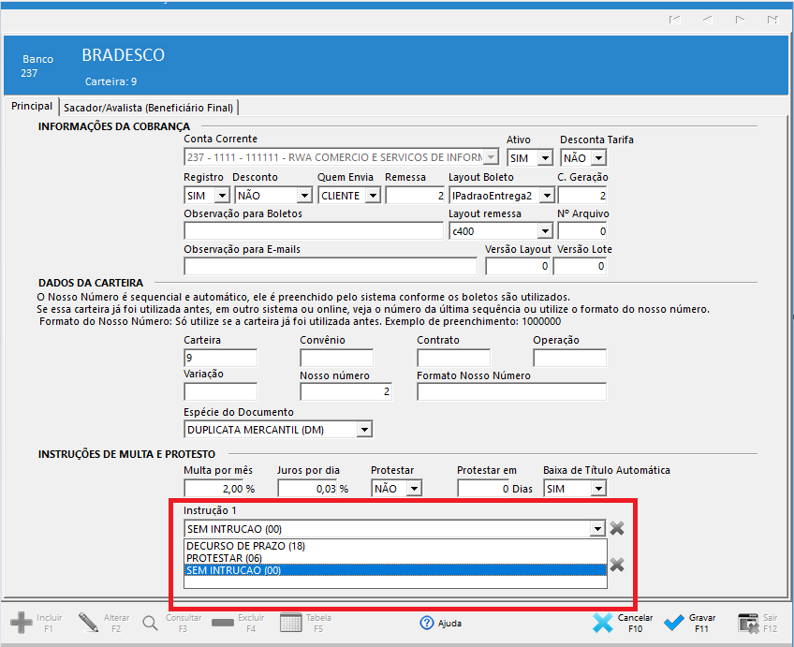
Task: Click the 'Carteira: 9' header text
Action: tap(110, 81)
